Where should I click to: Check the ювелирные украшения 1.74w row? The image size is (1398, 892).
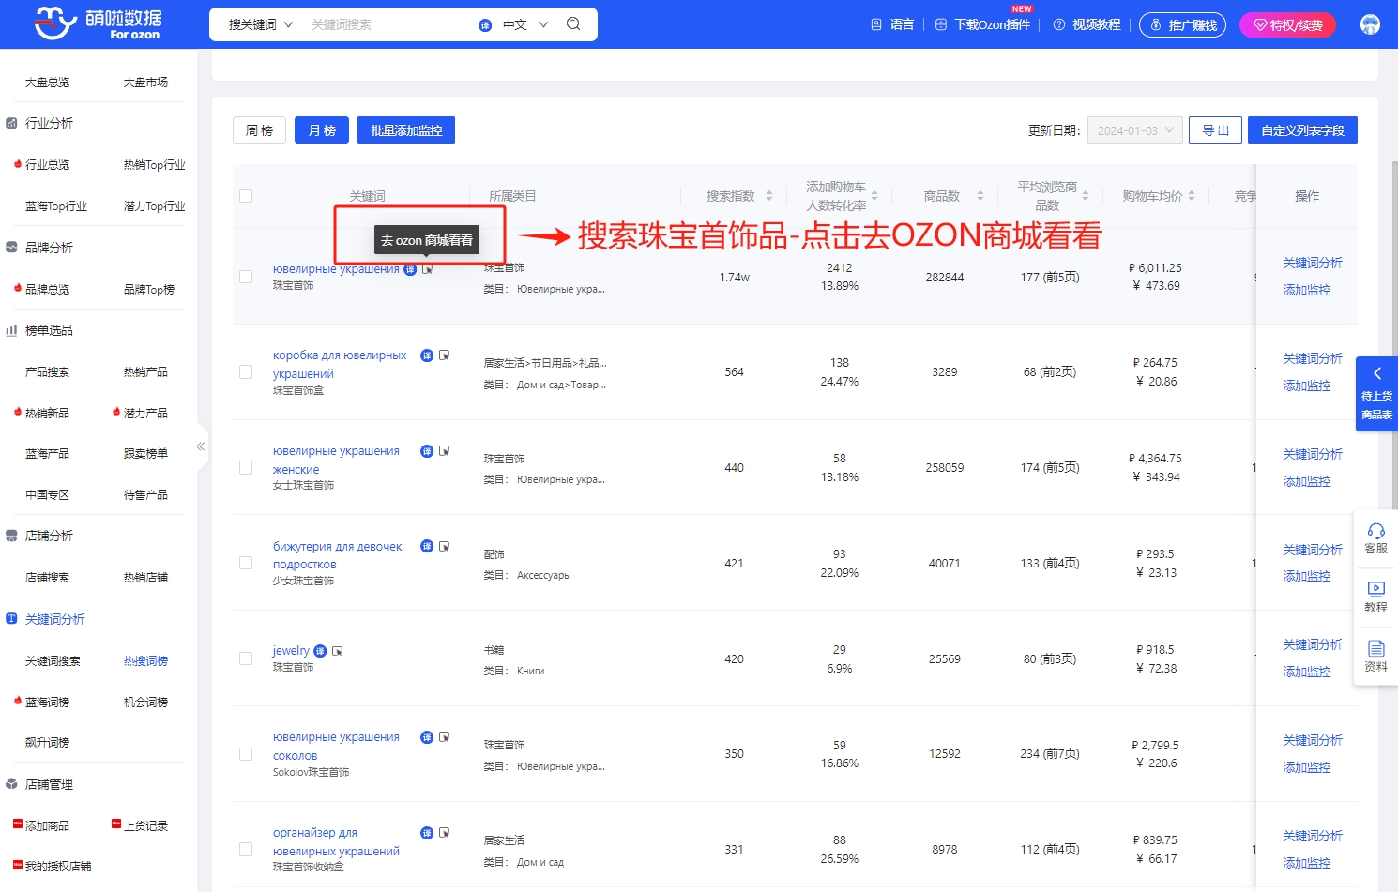coord(246,277)
